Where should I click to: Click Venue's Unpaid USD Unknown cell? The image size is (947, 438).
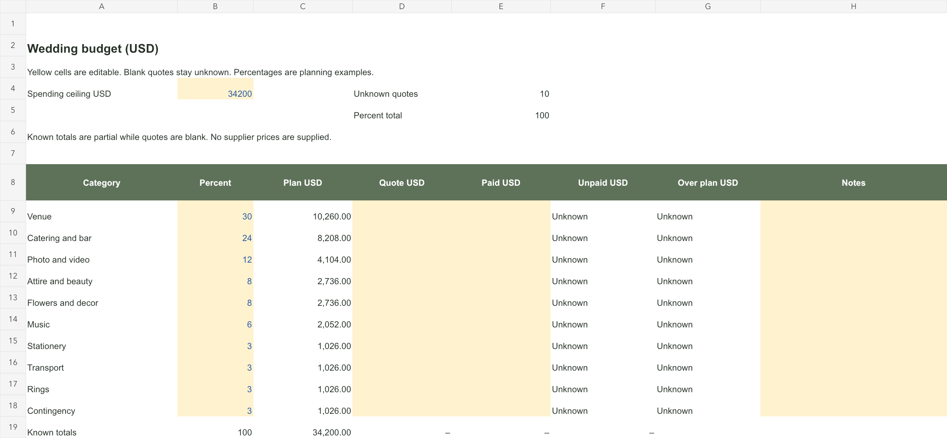click(x=603, y=211)
